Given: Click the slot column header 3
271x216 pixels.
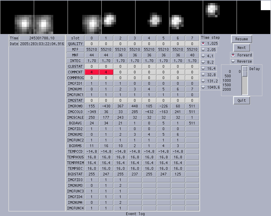Looking at the screenshot, I should click(135, 38).
